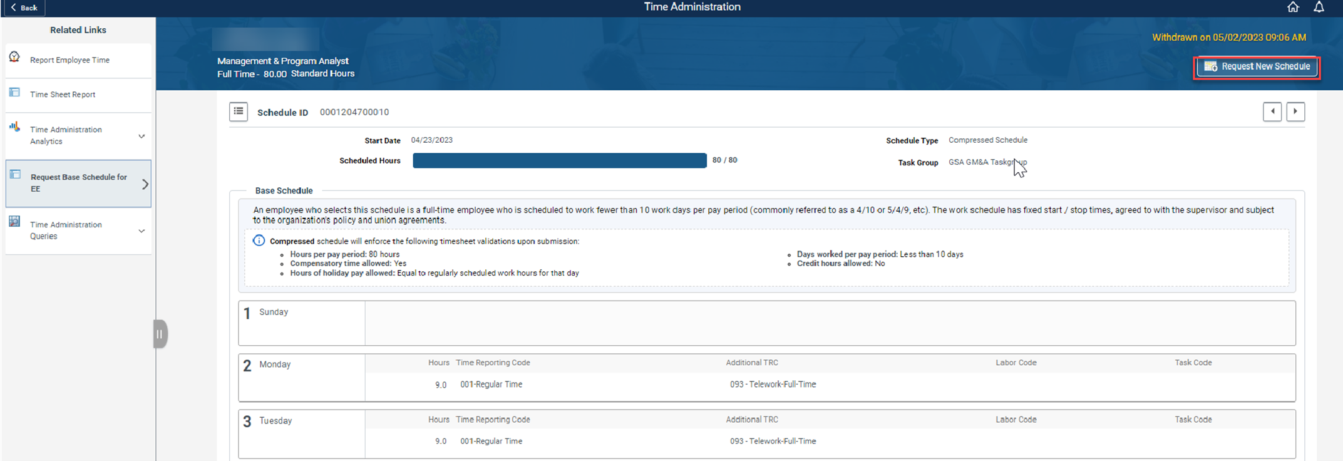1343x461 pixels.
Task: Select the Monday day label
Action: pyautogui.click(x=275, y=365)
